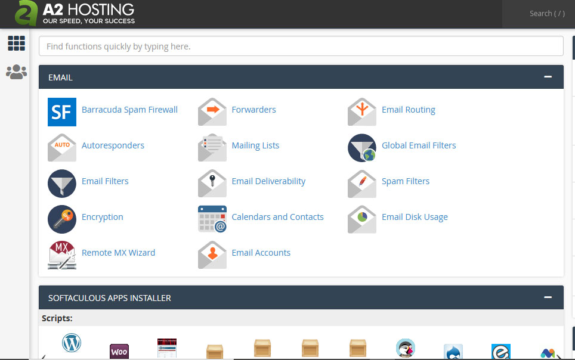Select the WordPress script icon

72,343
